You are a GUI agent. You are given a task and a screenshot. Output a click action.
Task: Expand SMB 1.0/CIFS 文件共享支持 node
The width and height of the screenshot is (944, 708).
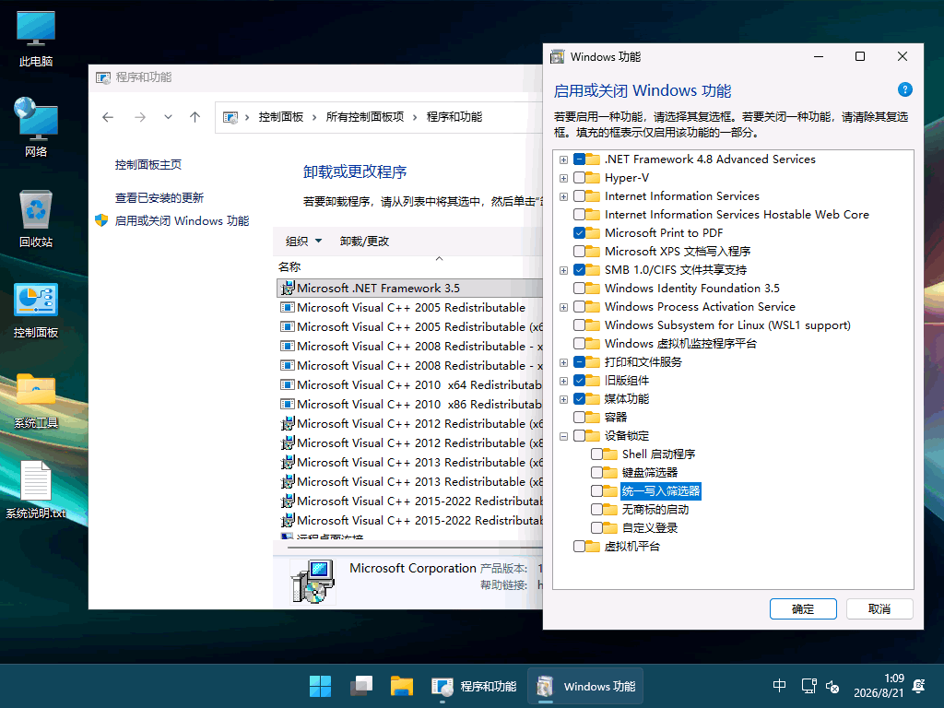[x=563, y=270]
